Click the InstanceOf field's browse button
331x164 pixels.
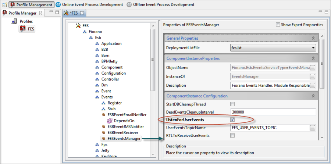pos(313,76)
